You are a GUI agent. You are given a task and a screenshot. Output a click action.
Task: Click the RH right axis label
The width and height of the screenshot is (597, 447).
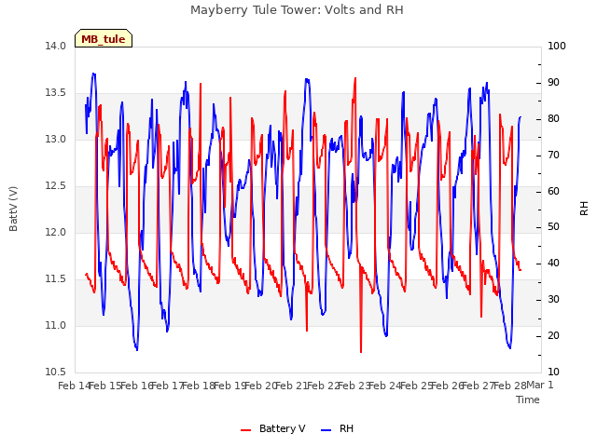(584, 209)
